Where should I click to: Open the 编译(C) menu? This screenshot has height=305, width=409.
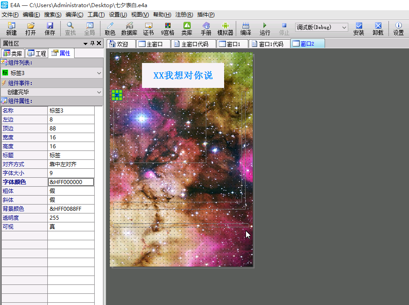click(74, 15)
